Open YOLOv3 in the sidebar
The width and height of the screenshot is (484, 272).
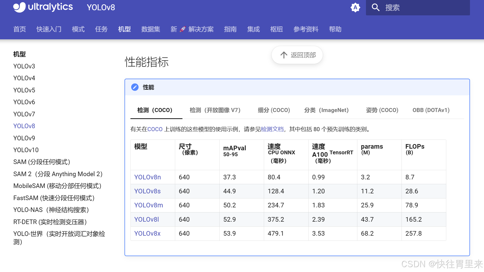tap(24, 66)
